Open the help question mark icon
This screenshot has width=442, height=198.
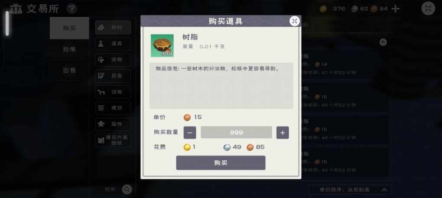[x=71, y=9]
